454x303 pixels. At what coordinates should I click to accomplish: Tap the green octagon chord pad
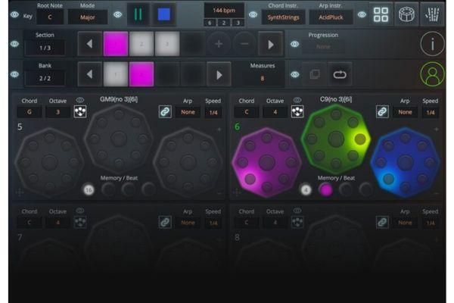(333, 135)
